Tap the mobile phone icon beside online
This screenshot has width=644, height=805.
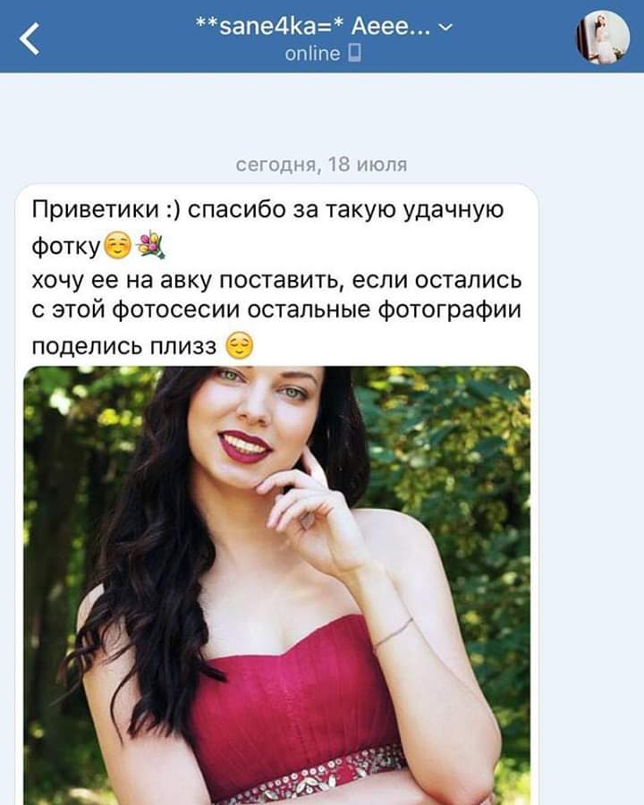pyautogui.click(x=355, y=53)
